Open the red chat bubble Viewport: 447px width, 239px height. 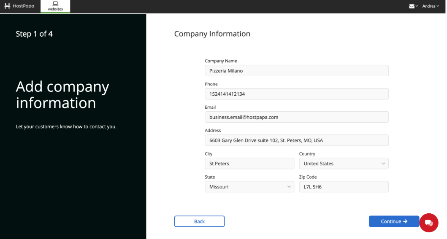429,223
